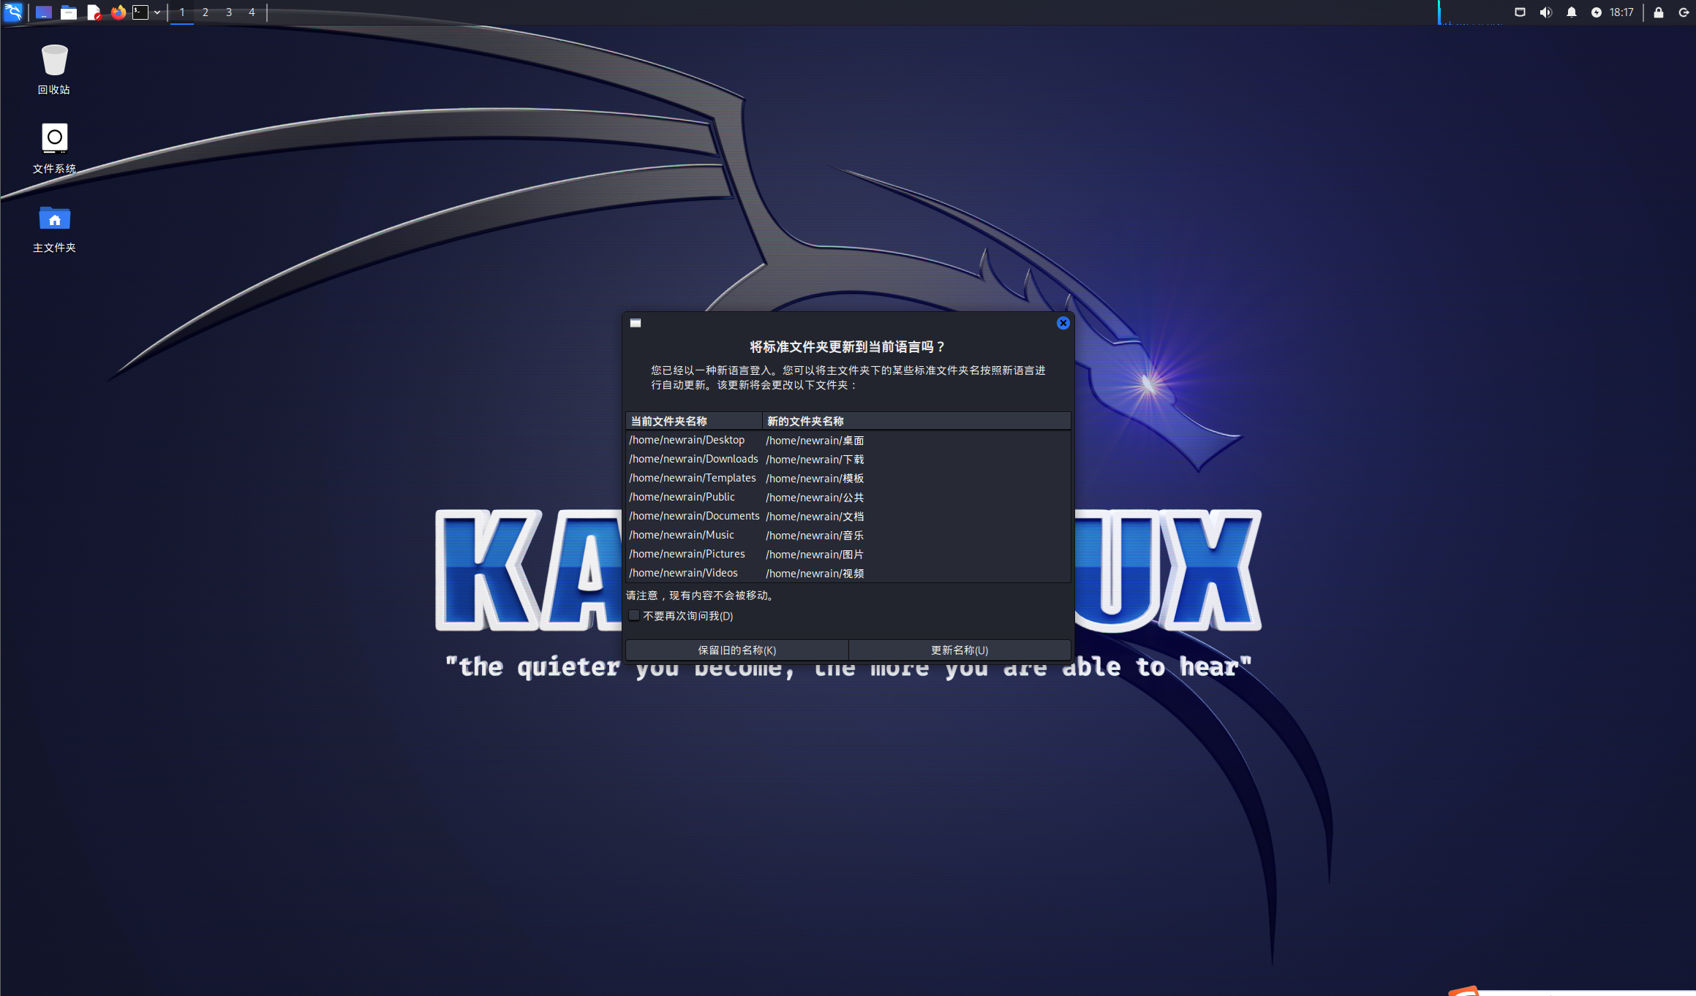Select the /home/newrain/Videos row
This screenshot has width=1696, height=996.
pyautogui.click(x=848, y=573)
